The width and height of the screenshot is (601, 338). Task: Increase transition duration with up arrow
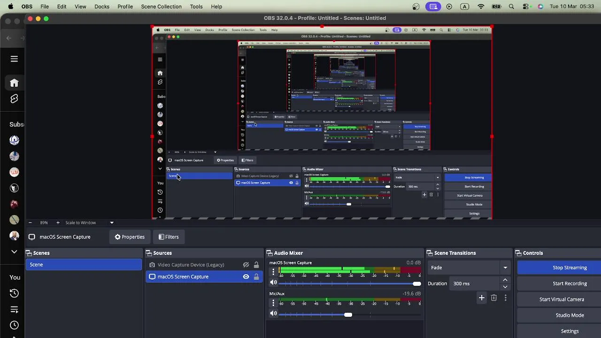click(x=505, y=280)
